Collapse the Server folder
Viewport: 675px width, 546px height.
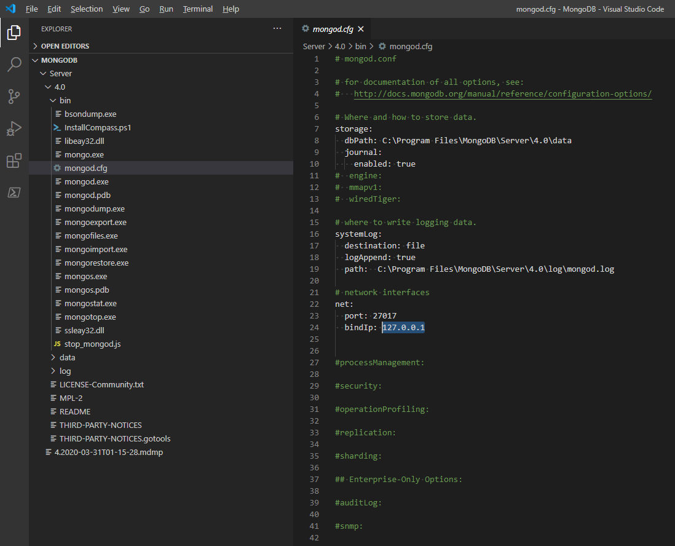tap(161, 73)
